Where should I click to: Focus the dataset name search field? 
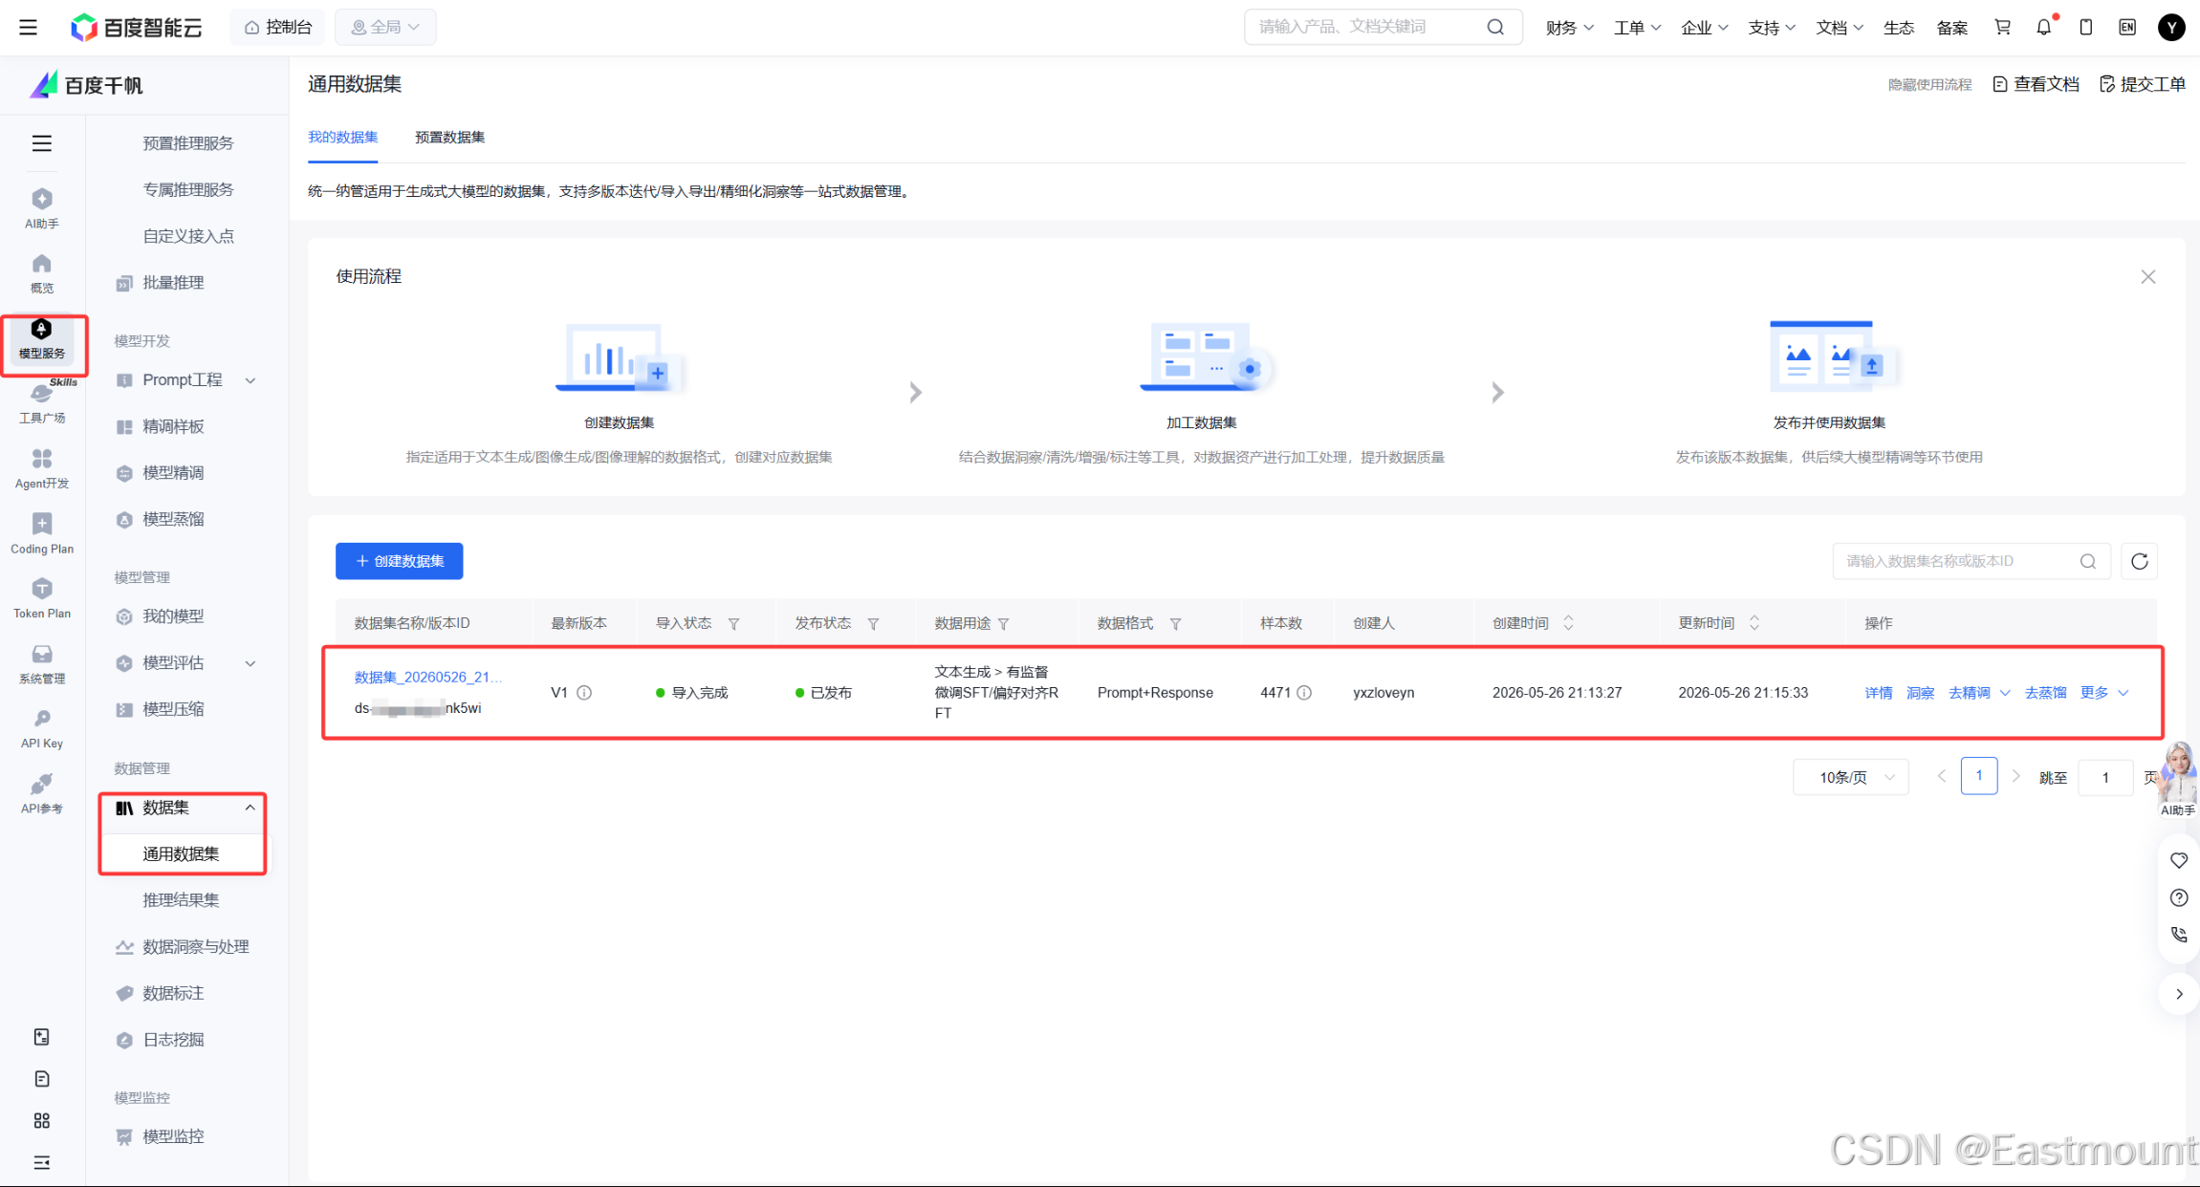1971,561
